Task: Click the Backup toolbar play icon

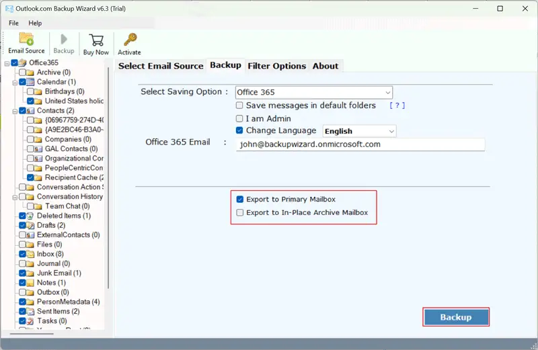Action: [x=64, y=39]
